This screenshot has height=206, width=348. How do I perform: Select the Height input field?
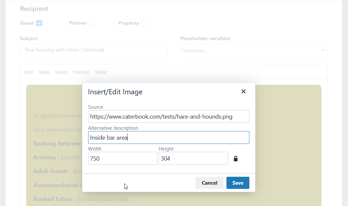point(193,159)
